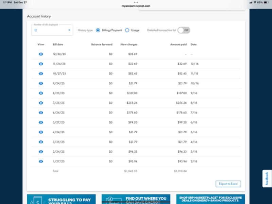Image resolution: width=272 pixels, height=204 pixels.
Task: Open the 1/27/25 bill
Action: click(41, 161)
